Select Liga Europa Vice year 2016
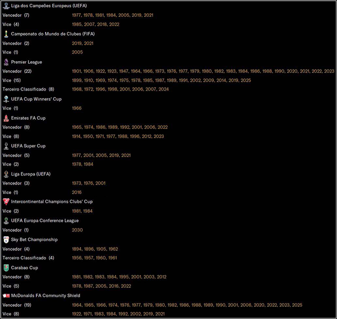337x319 pixels. (77, 192)
